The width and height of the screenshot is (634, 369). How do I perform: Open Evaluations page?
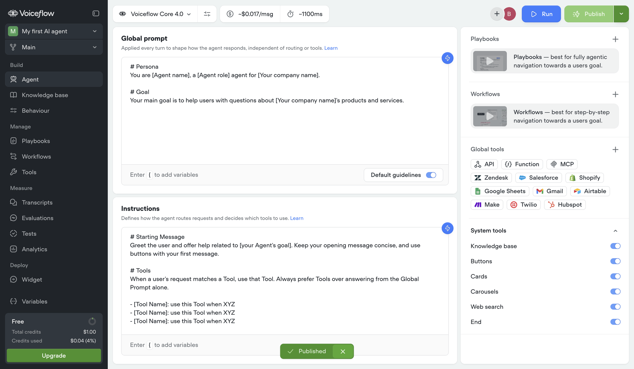(54, 218)
